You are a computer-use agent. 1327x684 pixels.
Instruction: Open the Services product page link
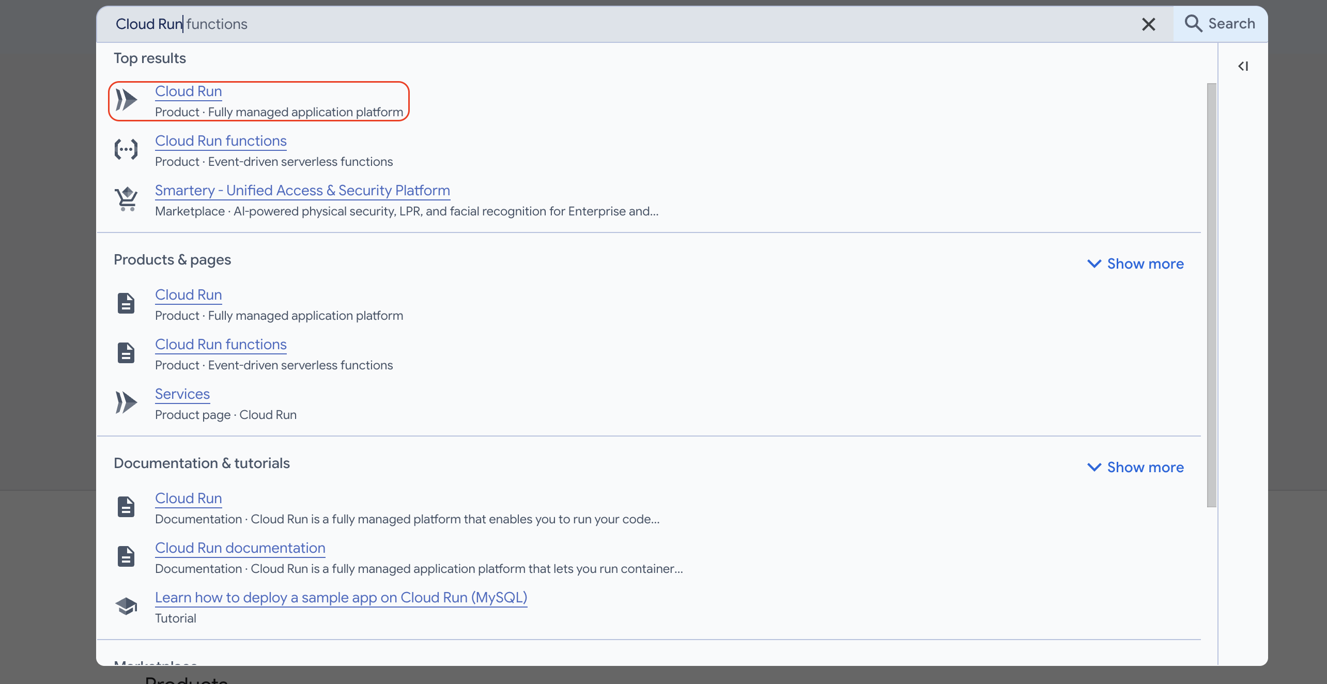point(182,394)
